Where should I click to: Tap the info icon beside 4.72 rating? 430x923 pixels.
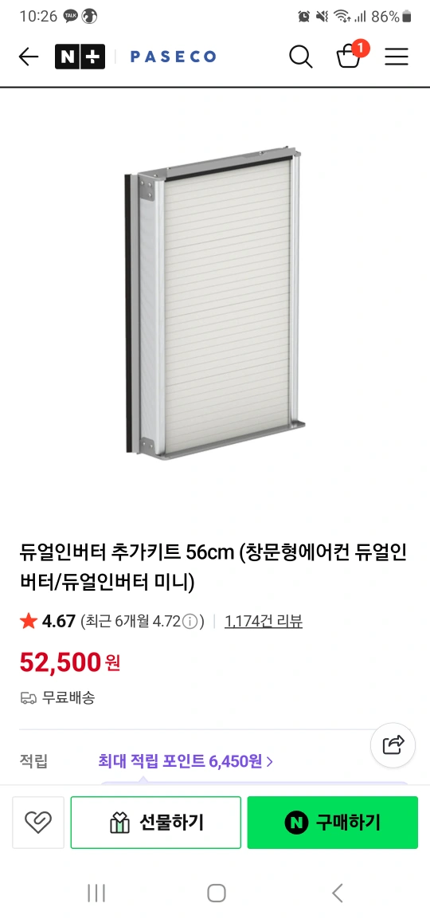pyautogui.click(x=190, y=621)
